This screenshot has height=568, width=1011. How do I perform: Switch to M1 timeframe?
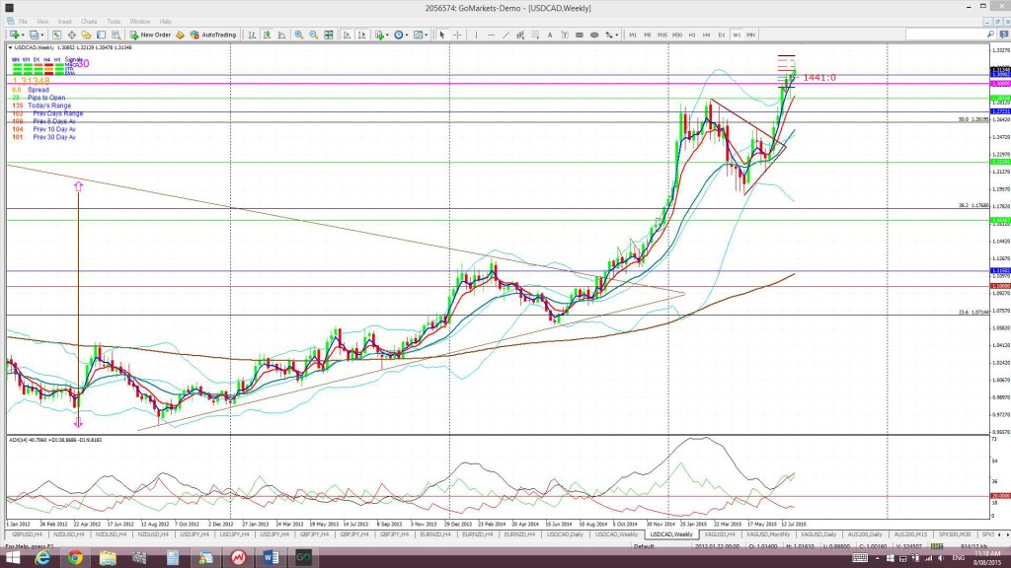633,35
